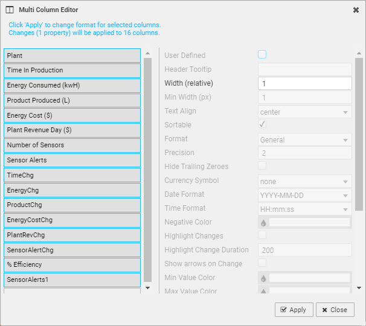Viewport: 366px width, 326px height.
Task: Close the dialog with the X icon
Action: coord(356,10)
